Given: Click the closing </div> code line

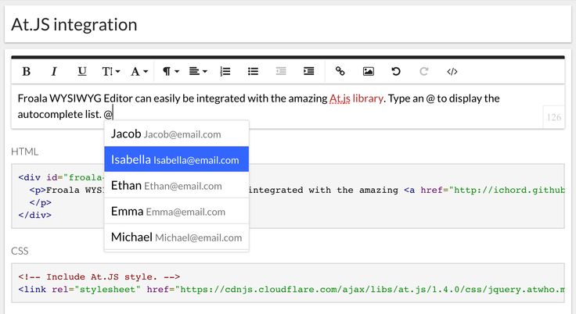Looking at the screenshot, I should tap(35, 215).
